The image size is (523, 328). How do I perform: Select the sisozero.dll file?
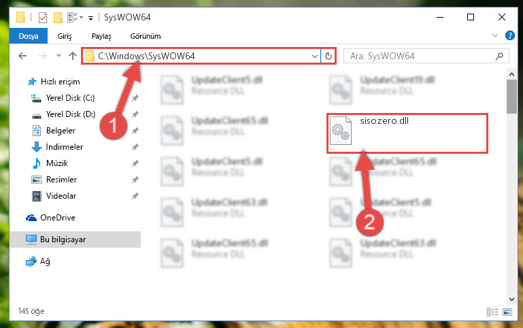click(407, 133)
